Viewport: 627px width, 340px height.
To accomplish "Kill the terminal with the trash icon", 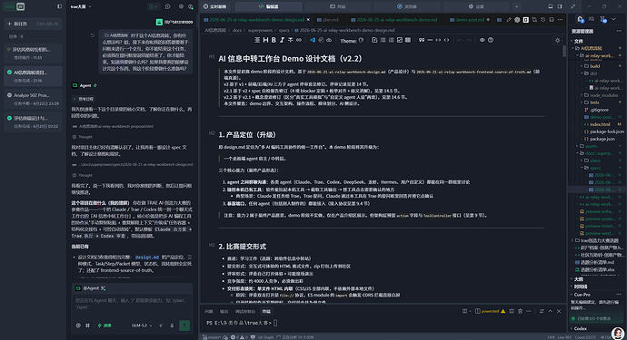I will [x=520, y=311].
